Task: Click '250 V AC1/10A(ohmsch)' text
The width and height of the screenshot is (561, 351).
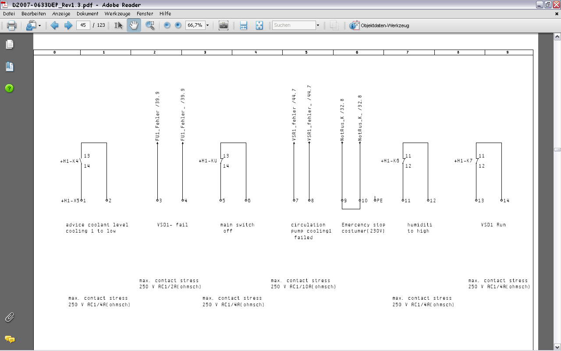Action: pyautogui.click(x=303, y=287)
